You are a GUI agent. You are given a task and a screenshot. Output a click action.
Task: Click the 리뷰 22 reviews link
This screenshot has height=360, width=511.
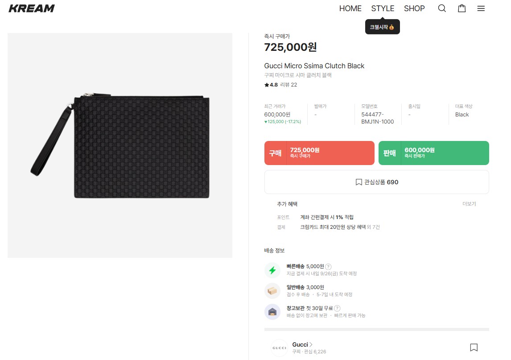tap(288, 85)
